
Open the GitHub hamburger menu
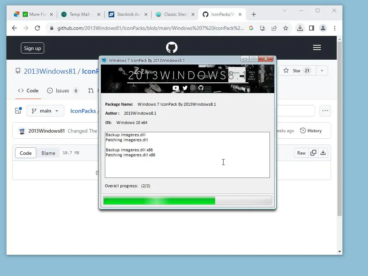[317, 48]
